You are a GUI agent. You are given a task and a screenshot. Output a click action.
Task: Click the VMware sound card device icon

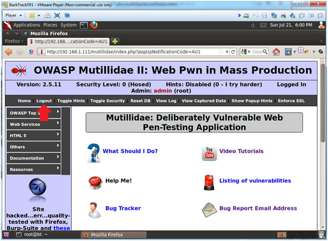pos(293,16)
